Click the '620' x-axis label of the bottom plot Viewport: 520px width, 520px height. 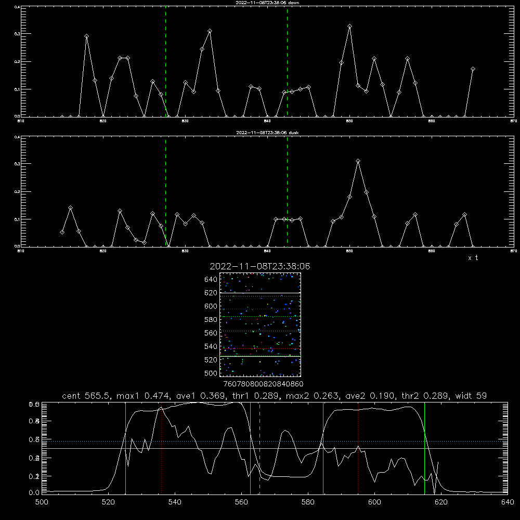tap(441, 502)
